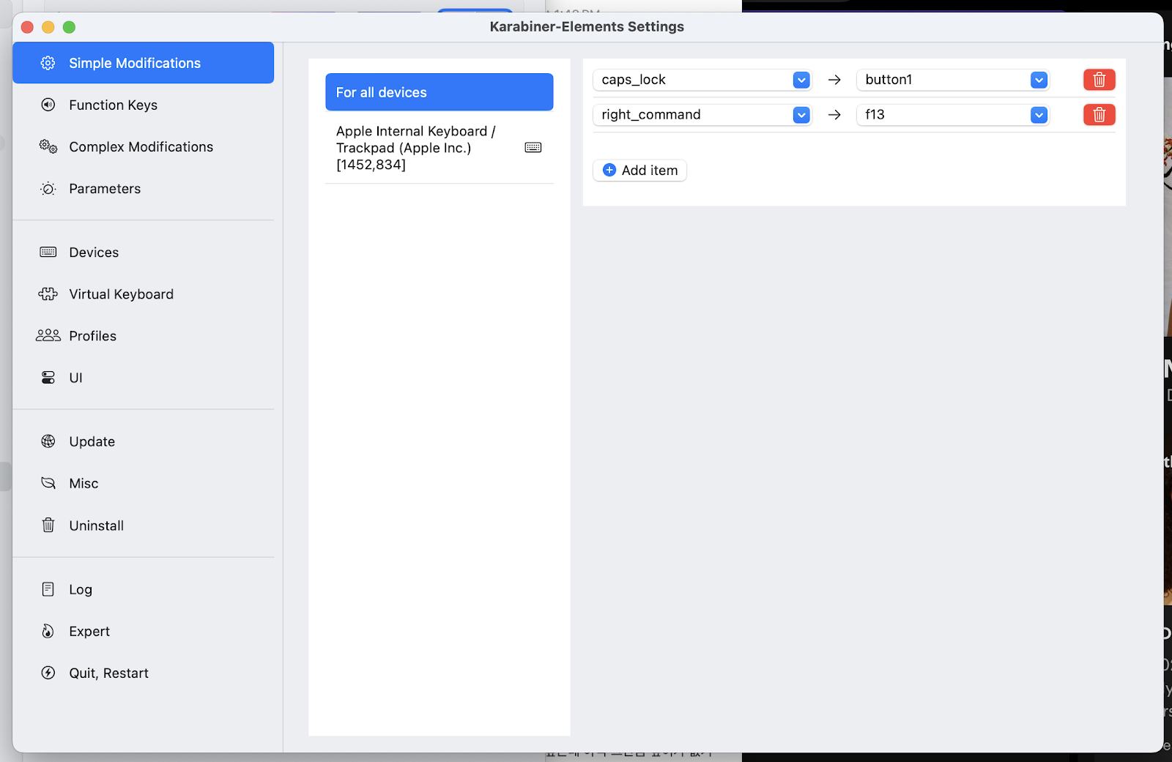Open Parameters settings
This screenshot has width=1172, height=762.
[143, 188]
